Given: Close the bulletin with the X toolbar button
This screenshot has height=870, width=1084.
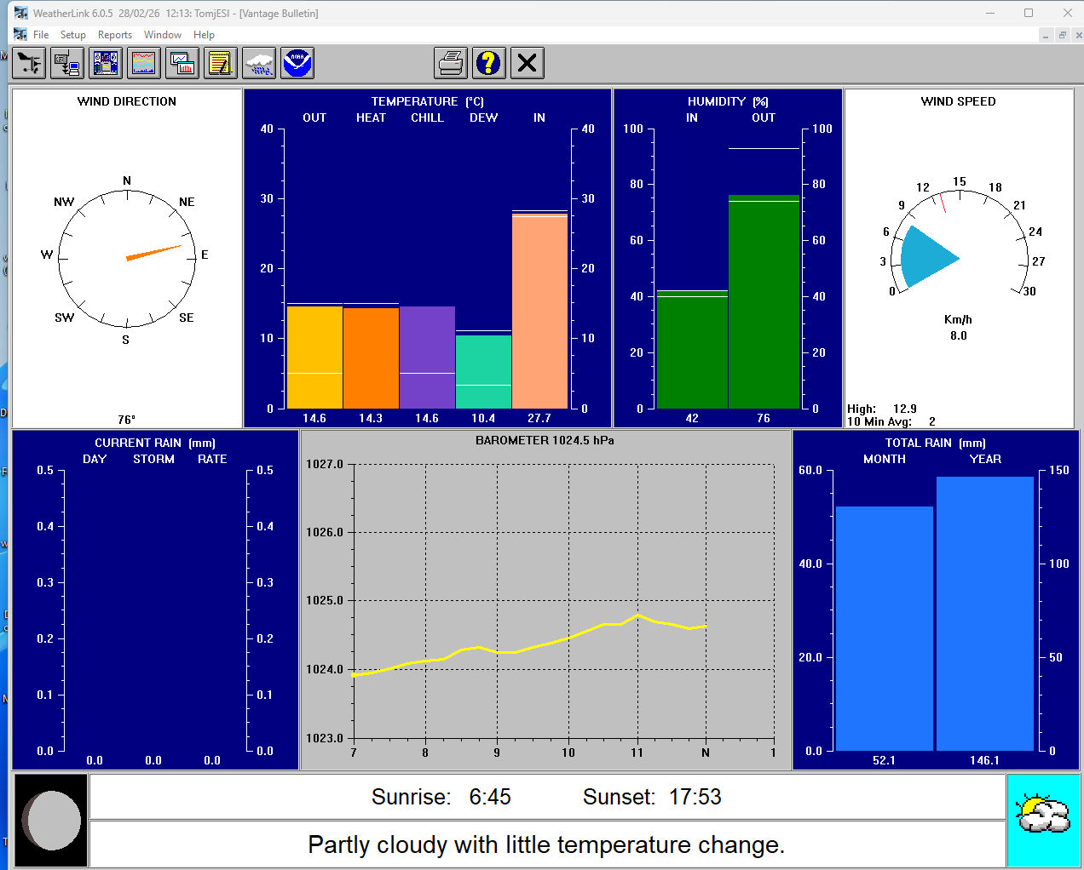Looking at the screenshot, I should (x=528, y=63).
